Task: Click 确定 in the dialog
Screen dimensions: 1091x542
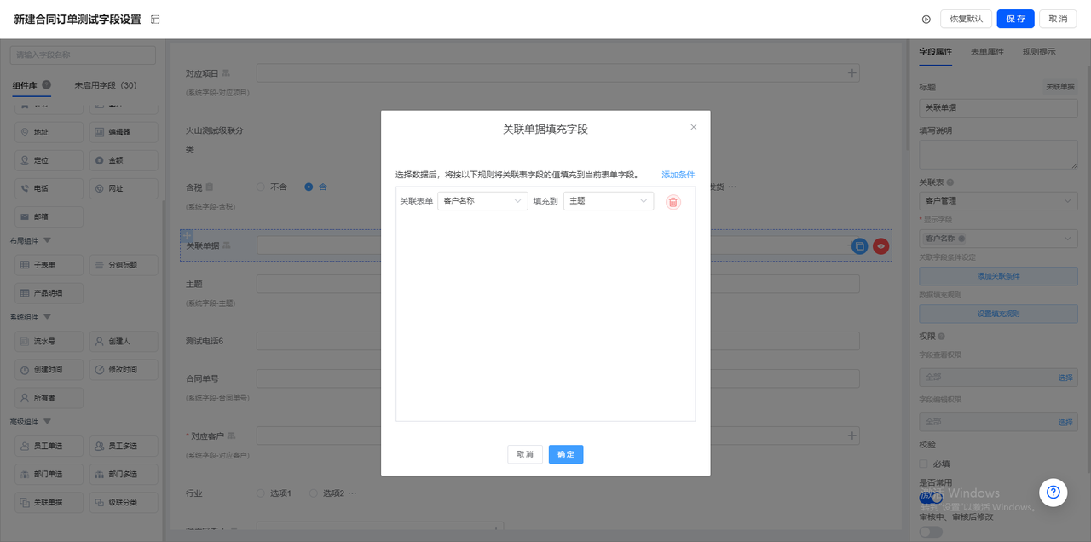Action: [566, 454]
